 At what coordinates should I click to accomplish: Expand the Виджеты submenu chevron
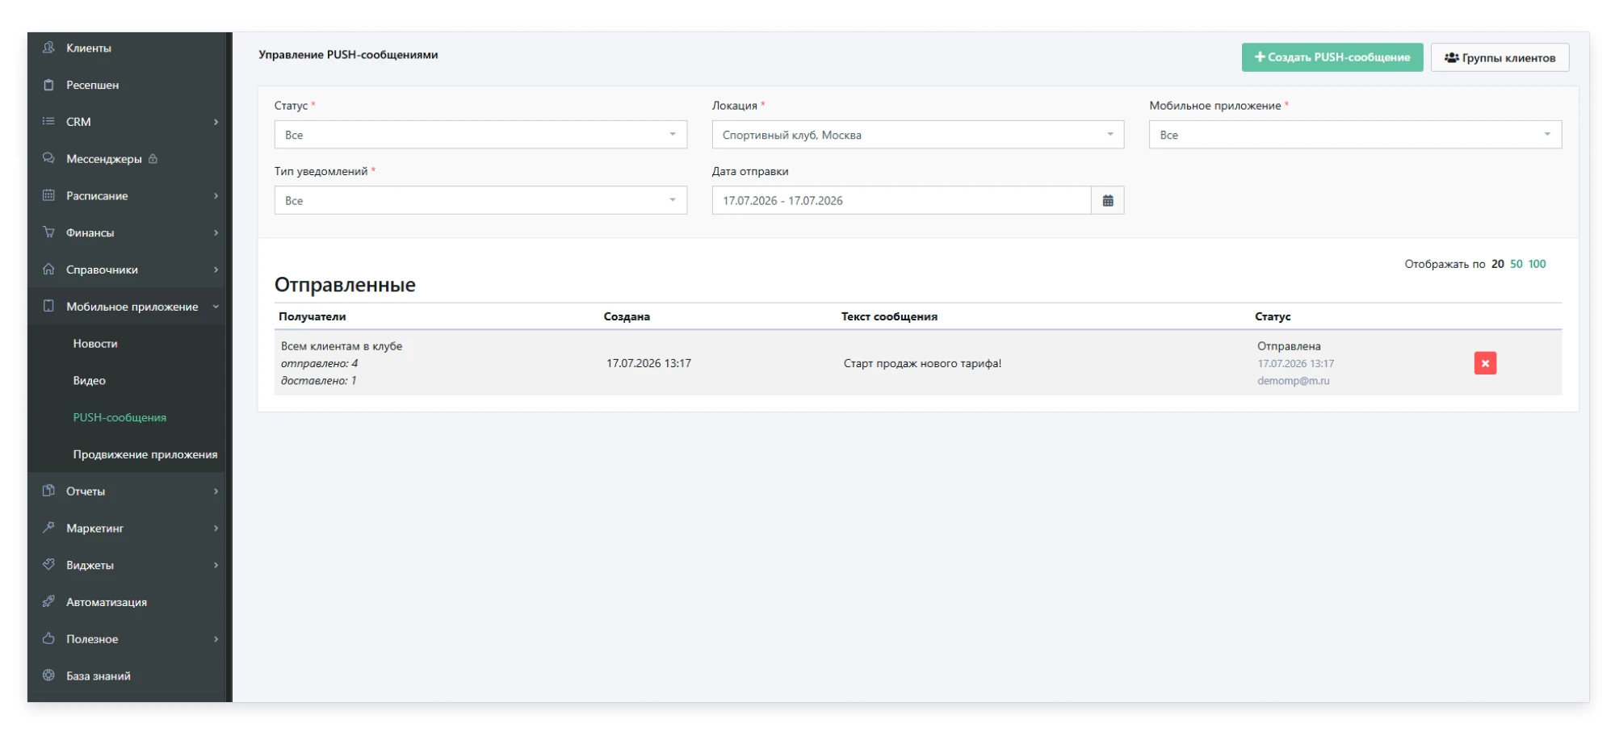pyautogui.click(x=216, y=565)
